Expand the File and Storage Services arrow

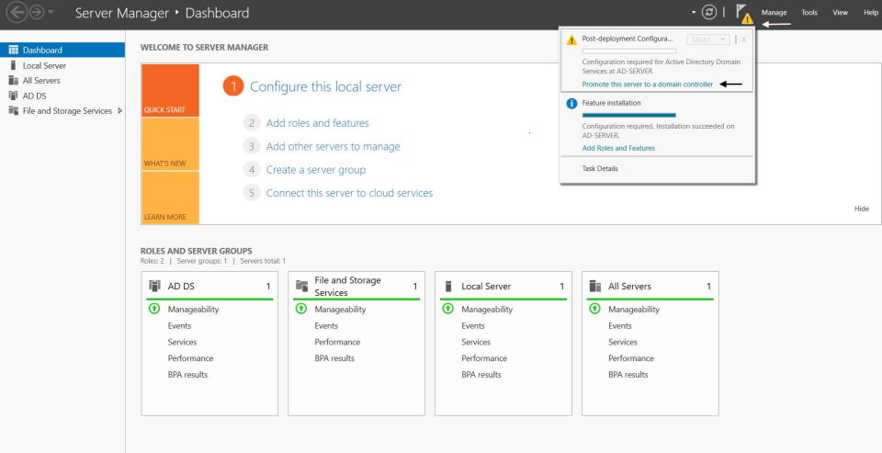coord(119,111)
